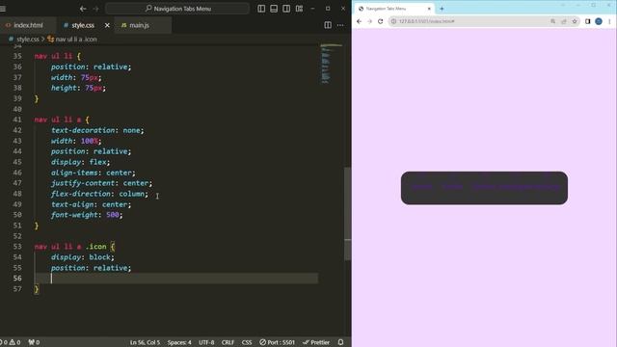Open the Customize Layout icon
617x347 pixels.
point(299,9)
